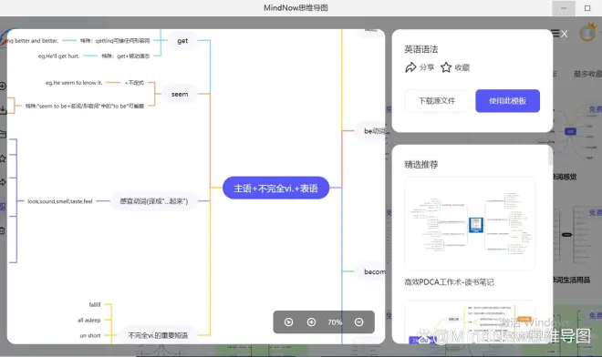
Task: Click the user avatar icon
Action: [587, 33]
